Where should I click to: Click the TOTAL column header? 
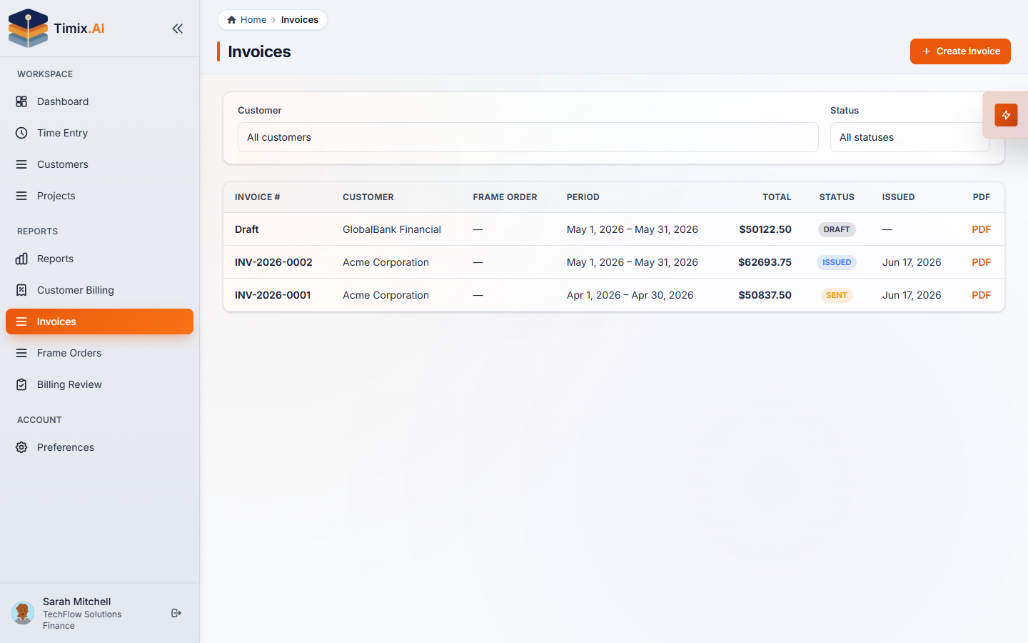(x=777, y=197)
